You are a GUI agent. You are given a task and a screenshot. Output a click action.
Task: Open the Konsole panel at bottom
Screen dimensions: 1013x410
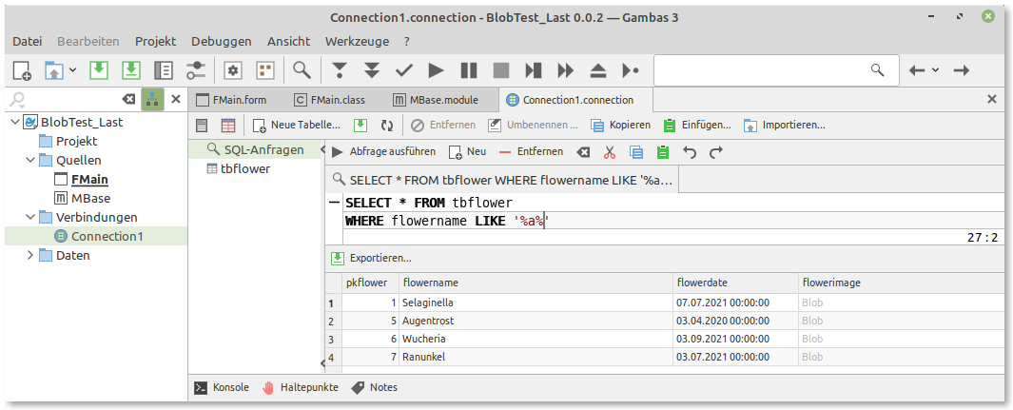click(x=222, y=387)
